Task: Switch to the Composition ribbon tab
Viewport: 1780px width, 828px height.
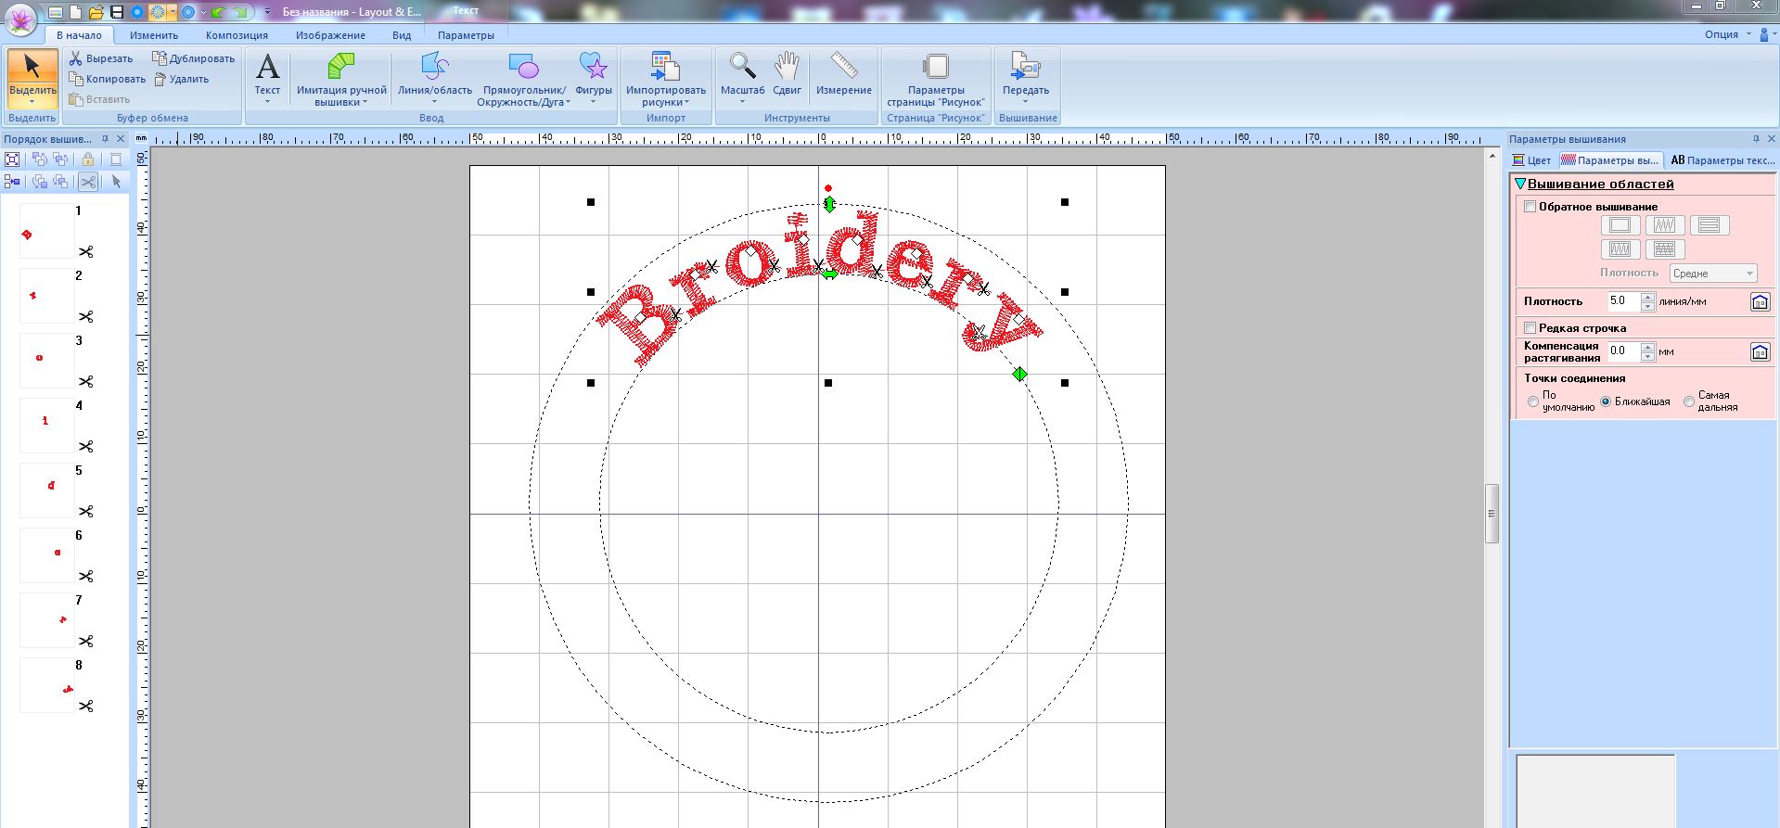Action: coord(237,35)
